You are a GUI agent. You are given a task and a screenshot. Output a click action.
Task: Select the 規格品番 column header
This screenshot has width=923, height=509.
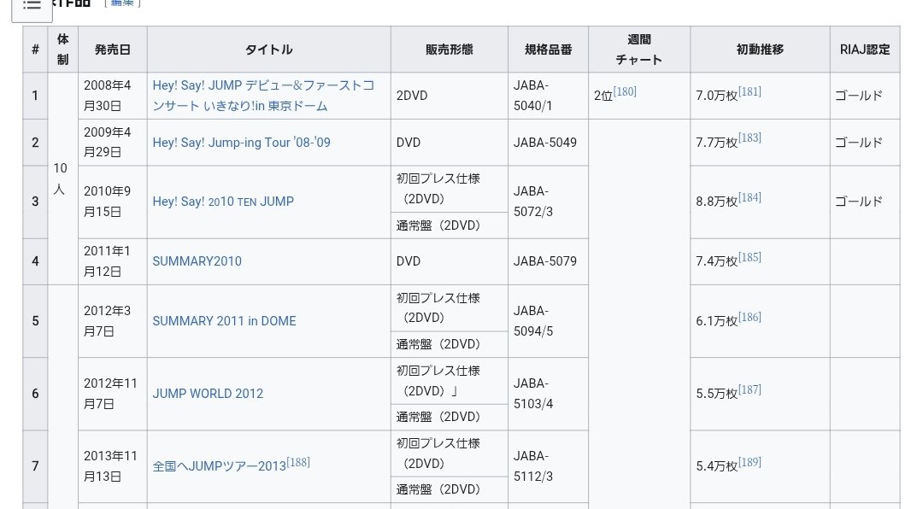point(548,50)
